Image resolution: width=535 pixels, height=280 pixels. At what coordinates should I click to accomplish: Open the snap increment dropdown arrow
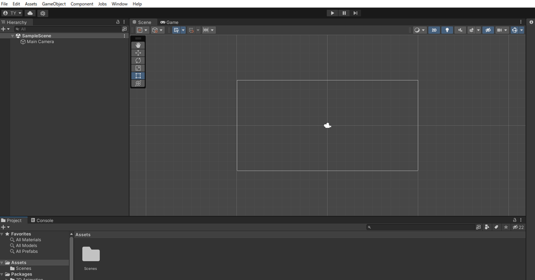(x=212, y=30)
